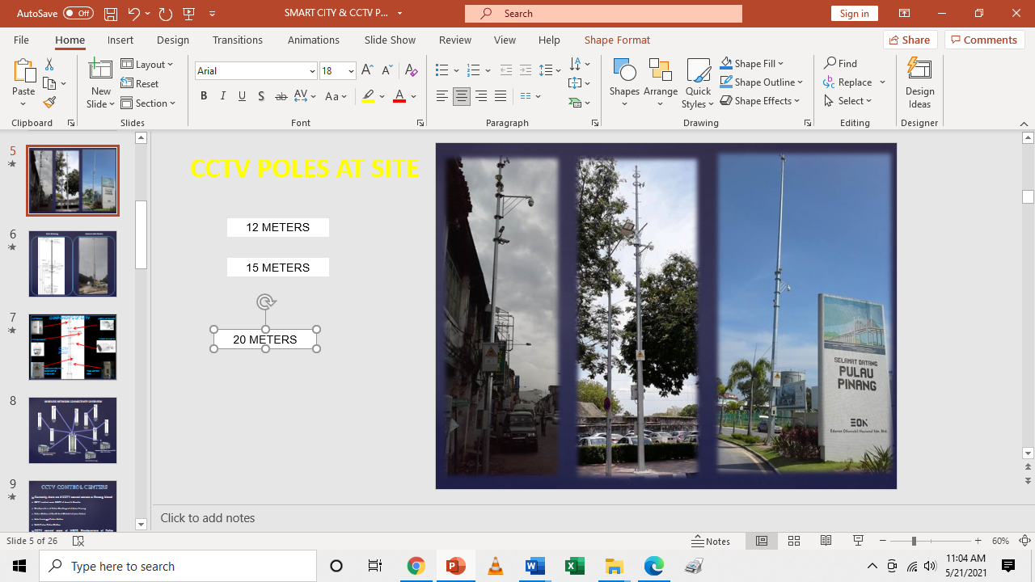The height and width of the screenshot is (582, 1035).
Task: Click the Clear All Formatting icon
Action: point(411,70)
